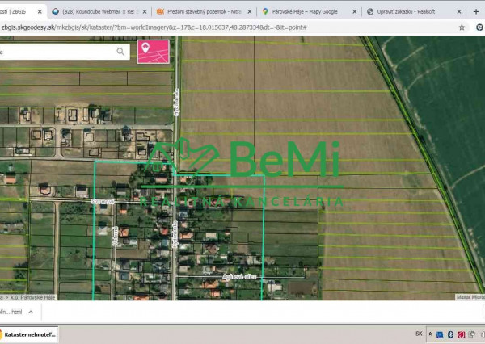This screenshot has height=344, width=485.
Task: Open a new browser tab
Action: pos(476,12)
